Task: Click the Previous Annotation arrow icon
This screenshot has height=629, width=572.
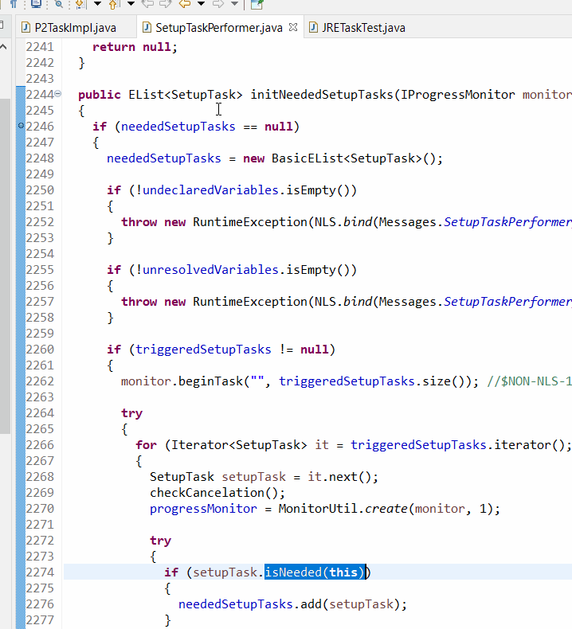Action: tap(115, 4)
